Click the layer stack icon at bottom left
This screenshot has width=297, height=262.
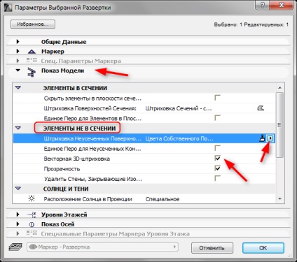click(x=15, y=247)
